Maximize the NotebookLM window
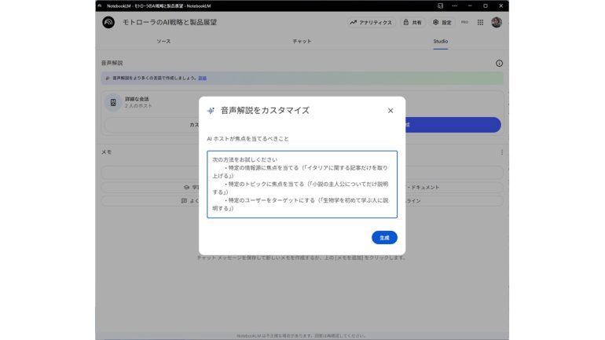Screen dimensions: 605x340 pyautogui.click(x=486, y=5)
